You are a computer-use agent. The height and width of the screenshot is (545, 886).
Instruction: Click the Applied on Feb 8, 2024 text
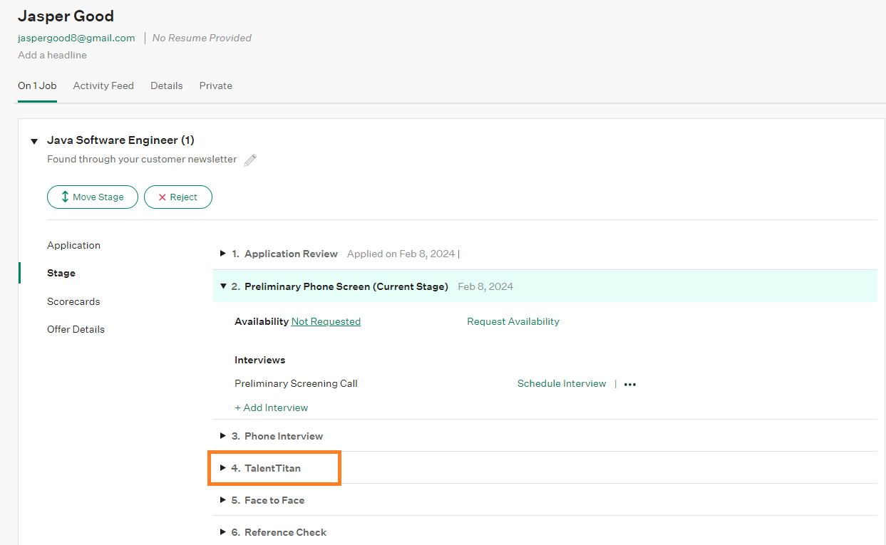(401, 254)
